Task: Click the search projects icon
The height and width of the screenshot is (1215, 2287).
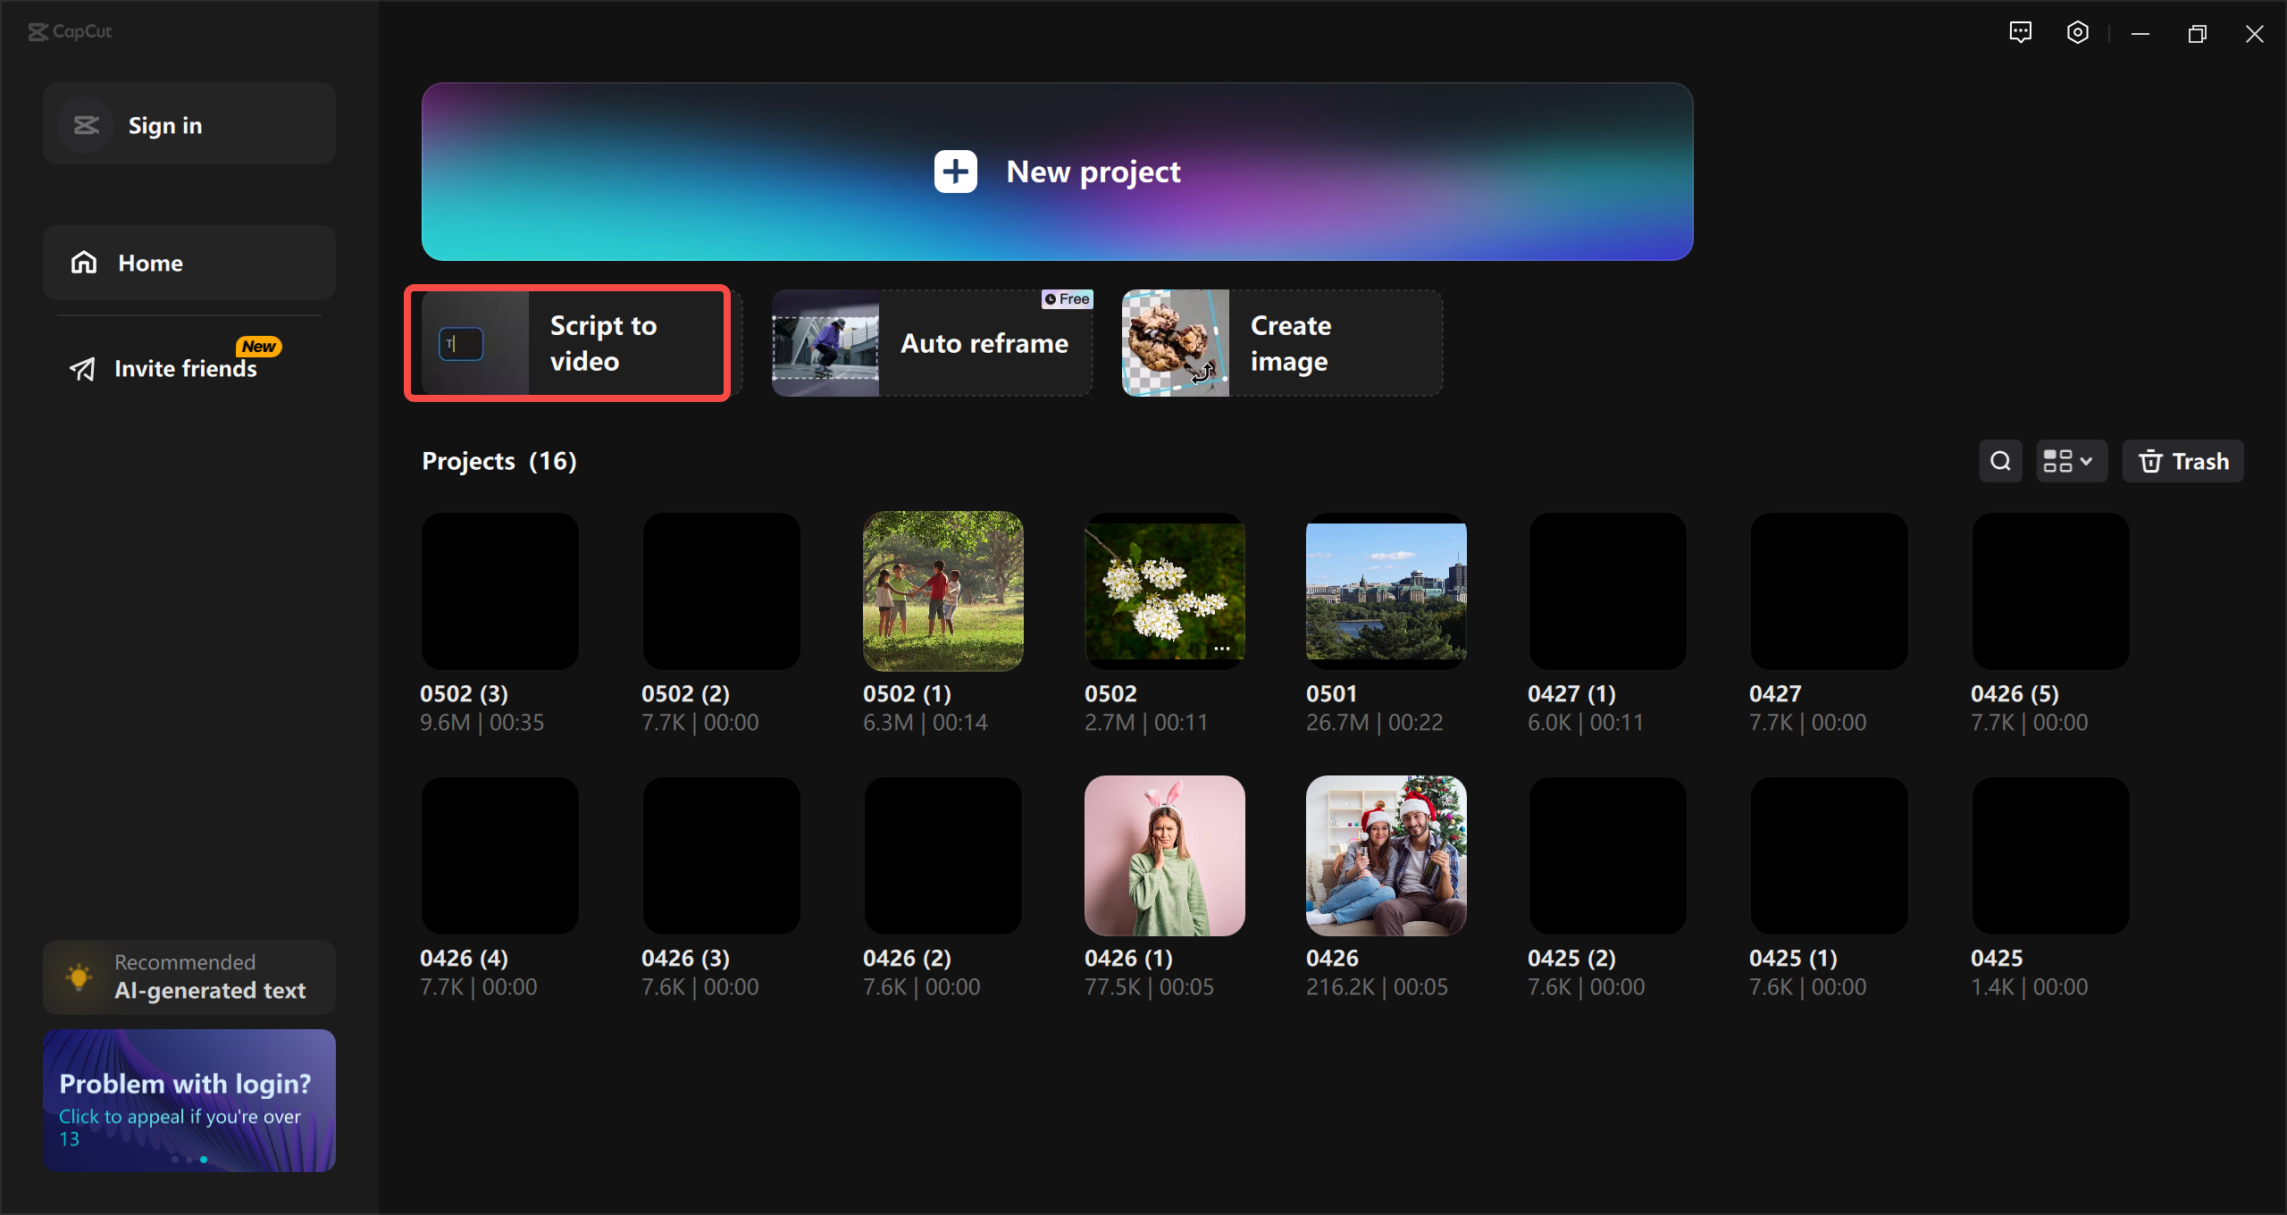Action: coord(2000,461)
